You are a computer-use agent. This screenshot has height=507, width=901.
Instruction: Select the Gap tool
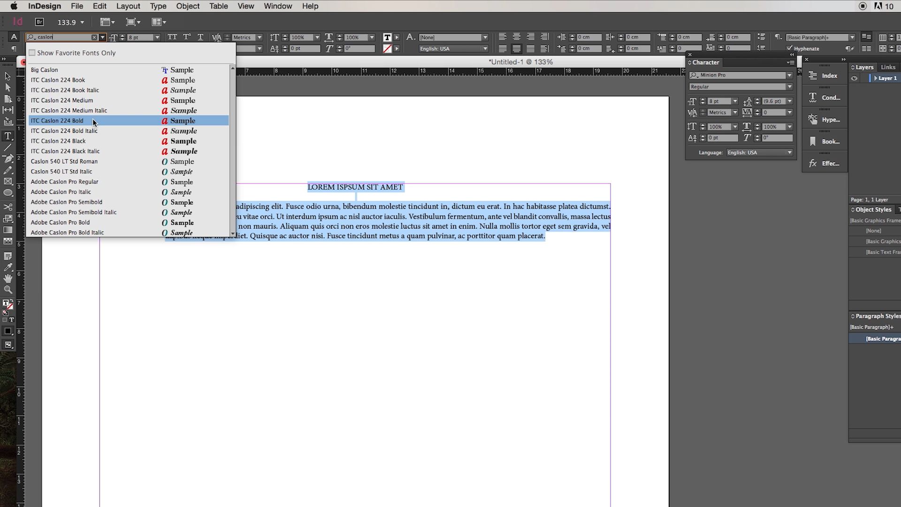pyautogui.click(x=8, y=110)
